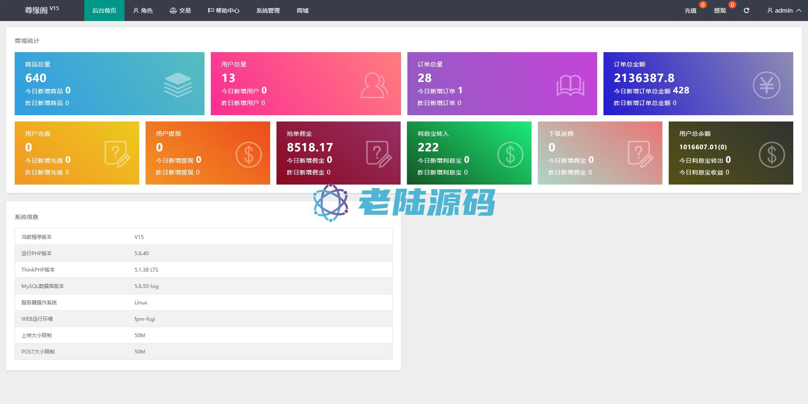Click the refresh icon in top bar

point(746,11)
